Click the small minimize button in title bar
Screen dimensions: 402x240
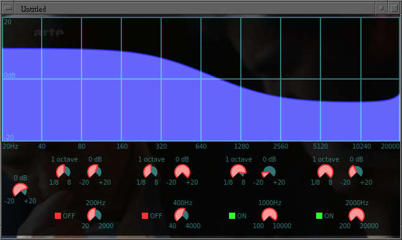click(381, 8)
